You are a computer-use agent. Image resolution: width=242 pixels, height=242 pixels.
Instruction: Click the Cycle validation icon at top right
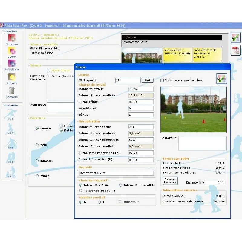click(x=236, y=38)
